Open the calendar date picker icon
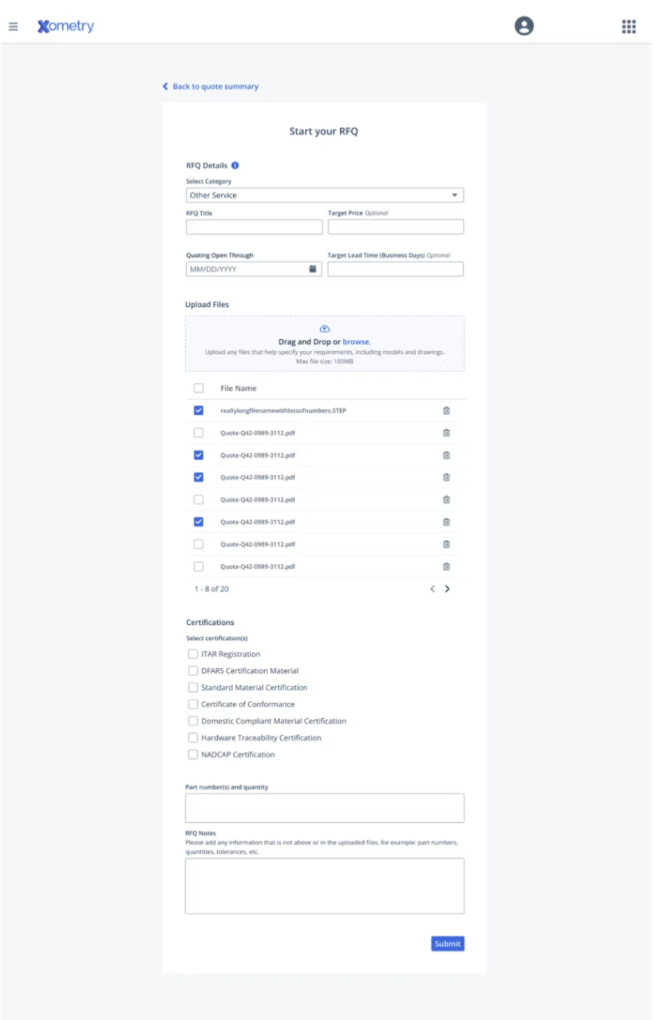The height and width of the screenshot is (1020, 656). pos(313,269)
